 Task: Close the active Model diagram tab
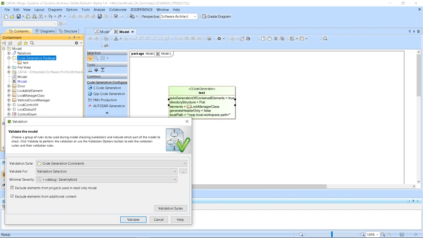pos(133,32)
